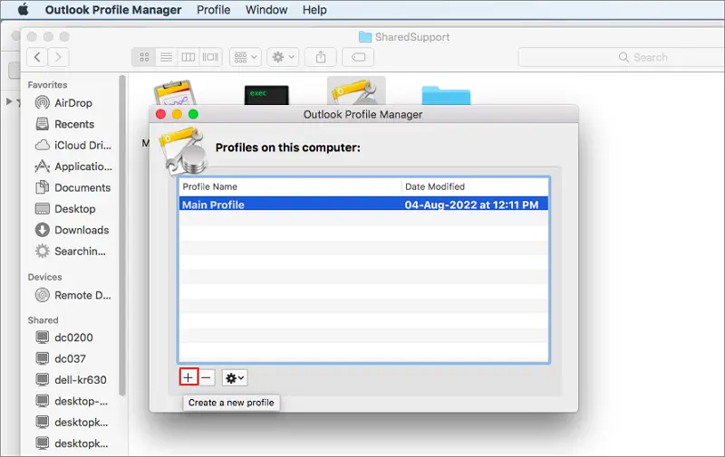Click the Recents sidebar icon
Screen dimensions: 725x457
pyautogui.click(x=42, y=124)
